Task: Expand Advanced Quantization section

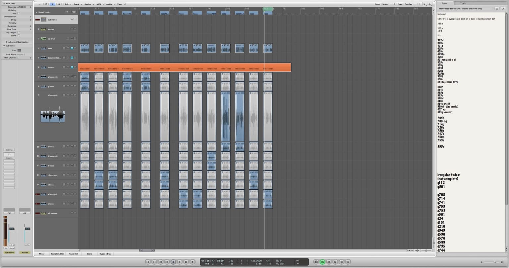Action: pyautogui.click(x=7, y=42)
